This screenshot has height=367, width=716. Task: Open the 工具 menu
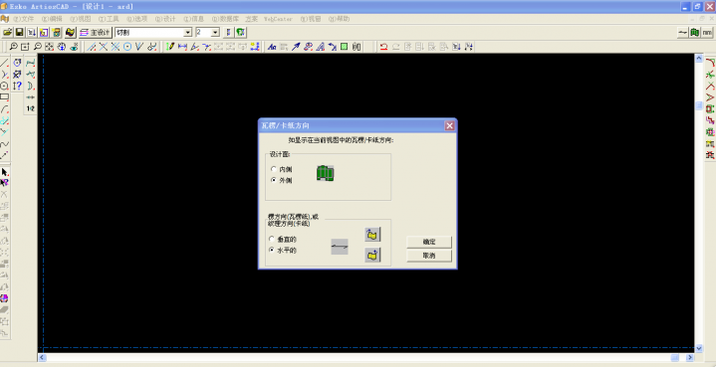(109, 19)
